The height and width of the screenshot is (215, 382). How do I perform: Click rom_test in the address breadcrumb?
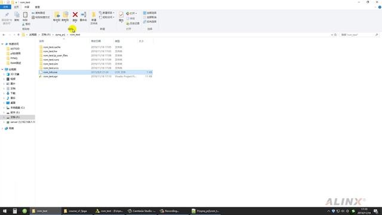75,35
